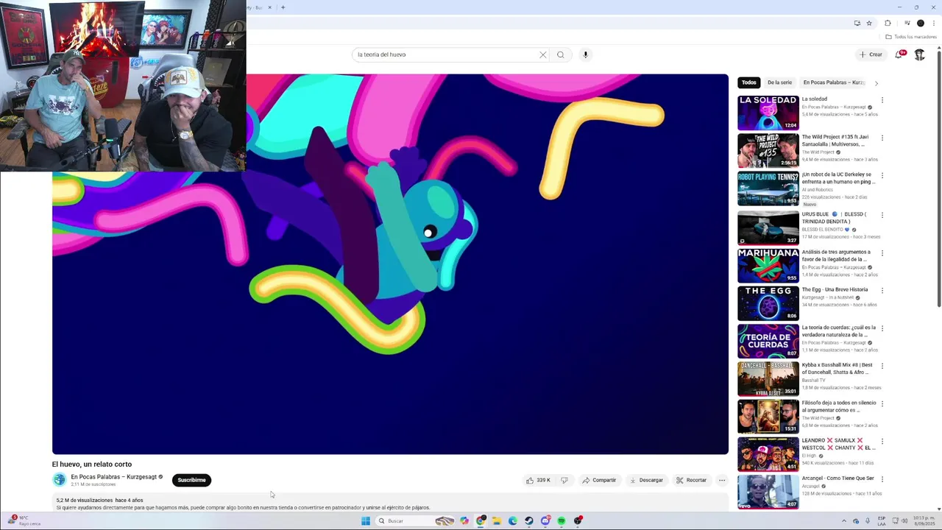Open The Egg - Una Breve Historia title
The image size is (942, 530).
coord(835,290)
